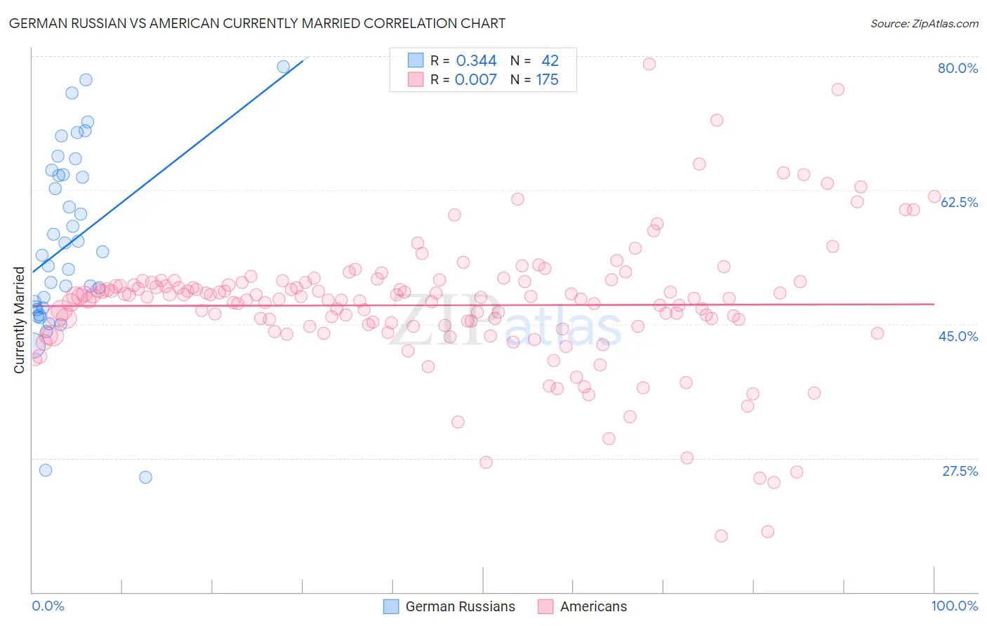Click the German Russians blue legend swatch at bottom
987x626 pixels.
391,606
